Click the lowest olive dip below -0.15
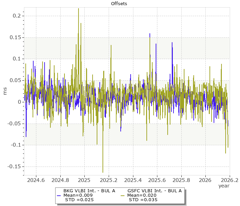 103,172
